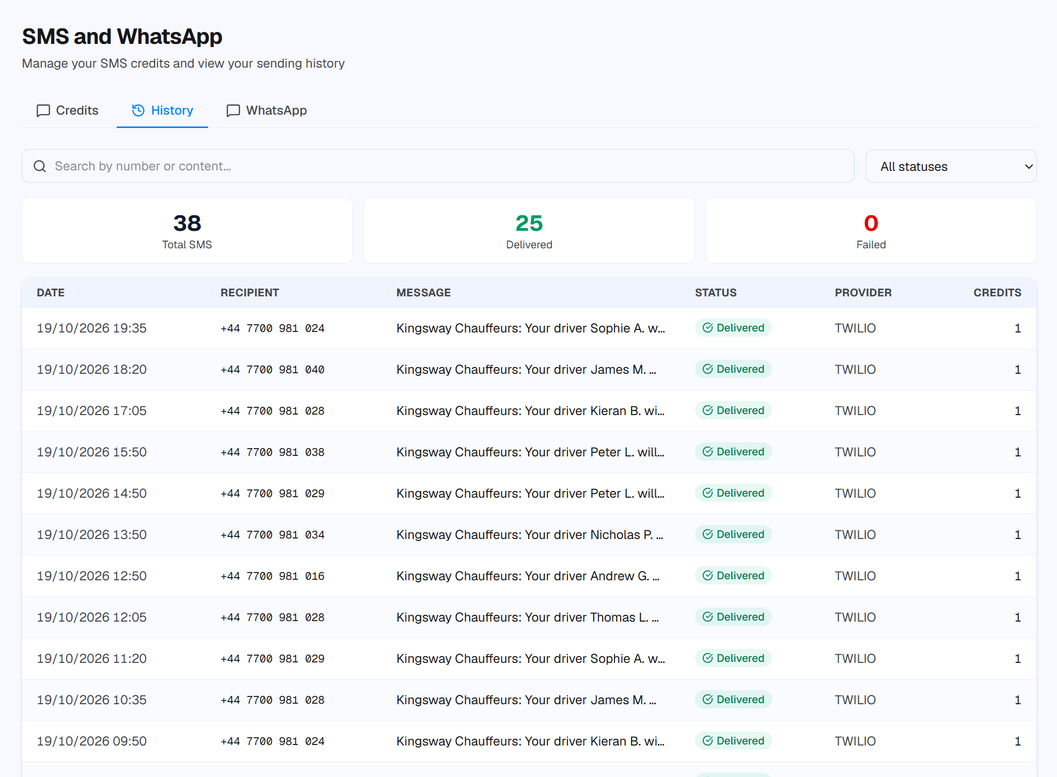
Task: Click the Delivered 25 card
Action: click(x=529, y=230)
